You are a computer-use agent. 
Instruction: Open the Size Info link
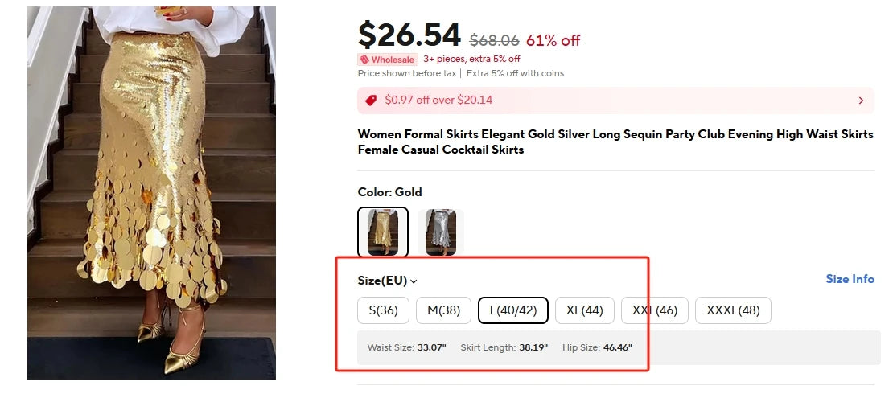point(850,279)
